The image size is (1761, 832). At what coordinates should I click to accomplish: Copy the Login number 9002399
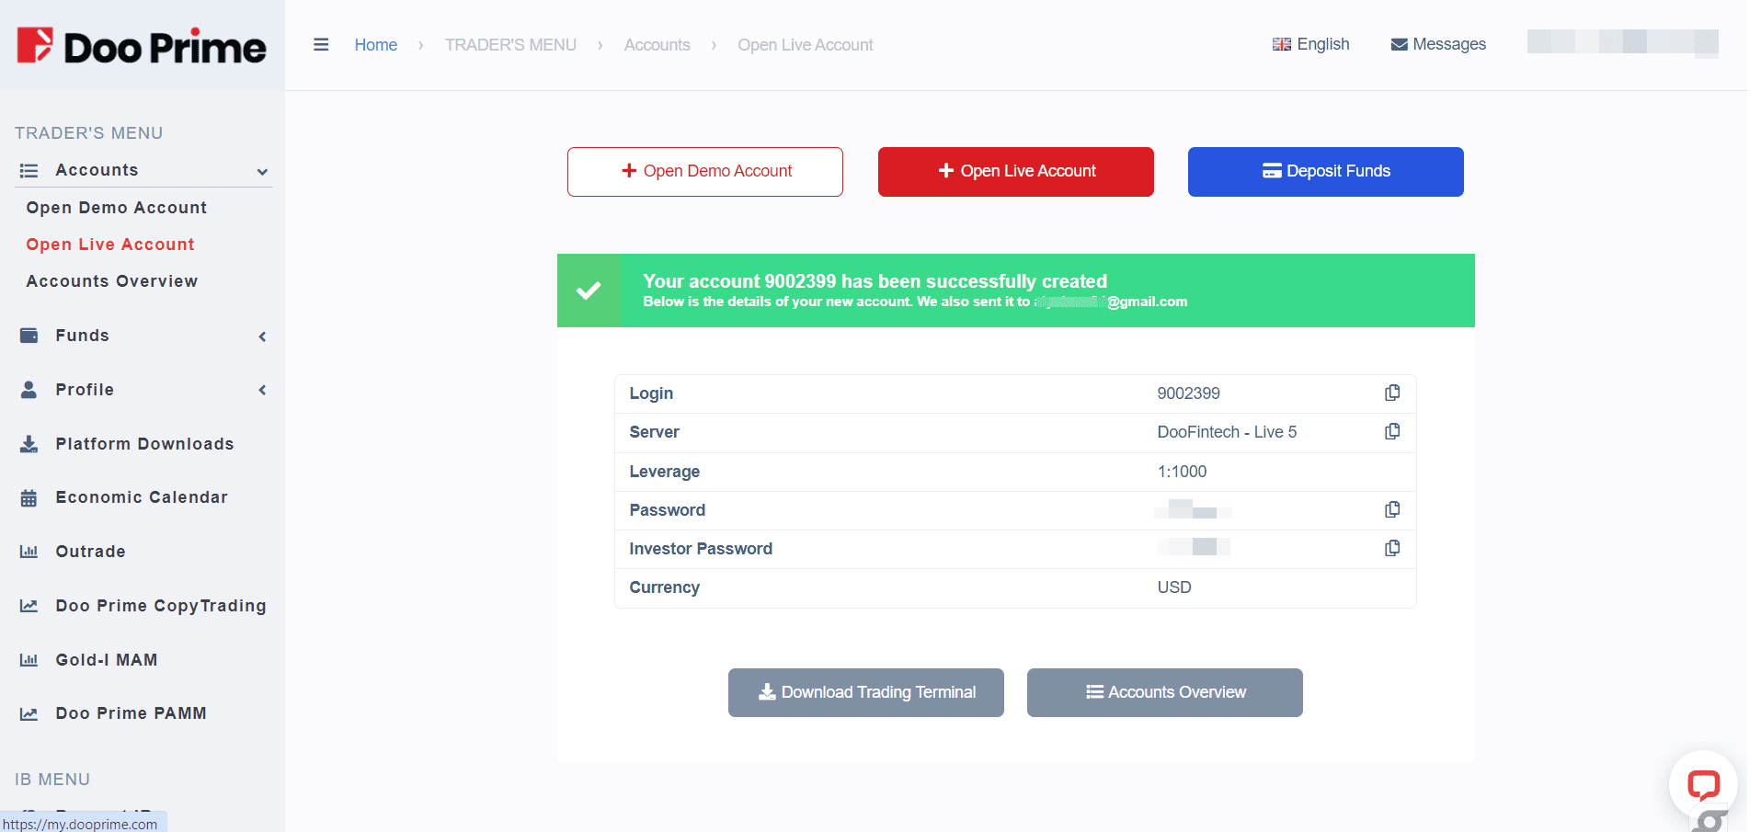[1392, 393]
